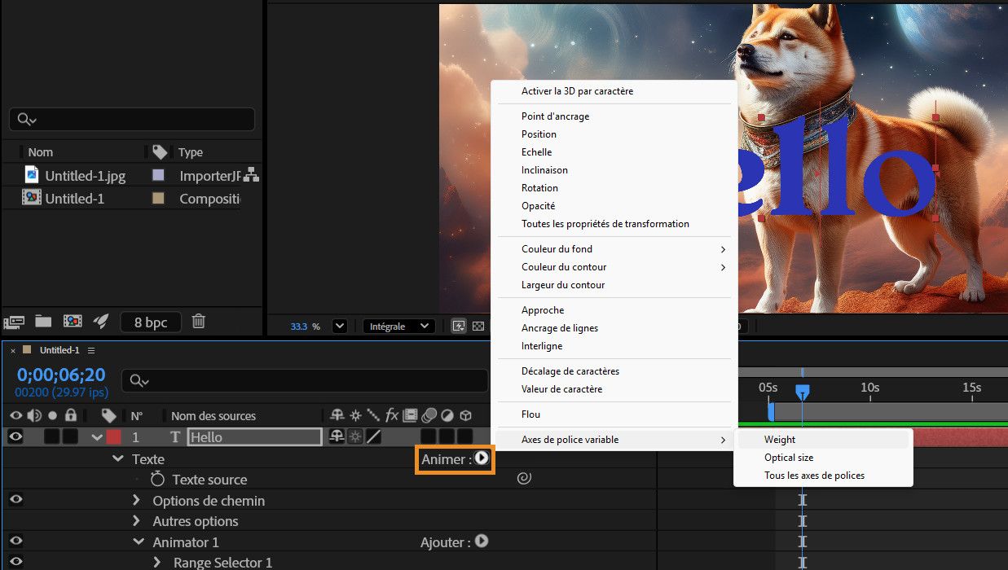Expand Options de chemin group
This screenshot has height=570, width=1008.
(137, 501)
